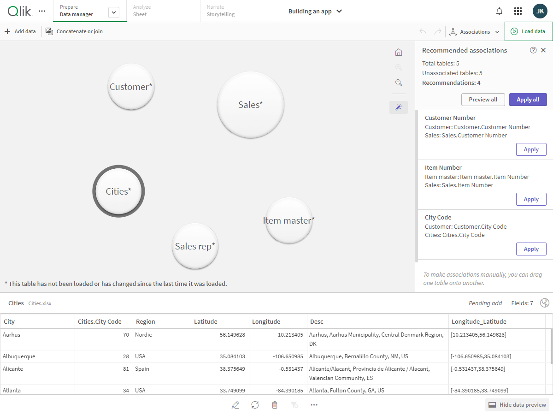Click the Nordic region cell
The width and height of the screenshot is (553, 415).
click(x=162, y=339)
